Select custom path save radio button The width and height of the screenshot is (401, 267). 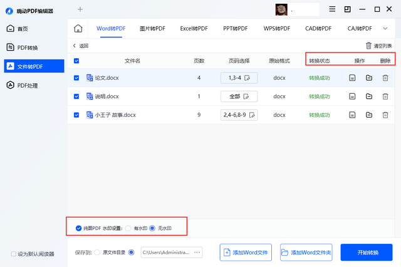131,253
